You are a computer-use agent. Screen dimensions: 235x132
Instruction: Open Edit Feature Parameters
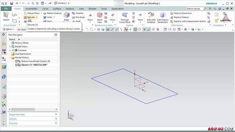pyautogui.click(x=163, y=18)
